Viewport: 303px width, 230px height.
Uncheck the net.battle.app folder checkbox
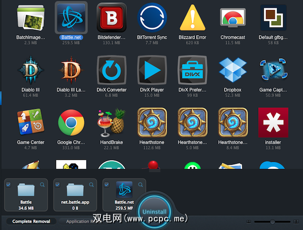[57, 185]
